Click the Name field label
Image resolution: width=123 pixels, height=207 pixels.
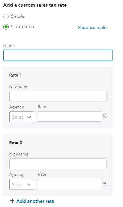click(x=9, y=45)
